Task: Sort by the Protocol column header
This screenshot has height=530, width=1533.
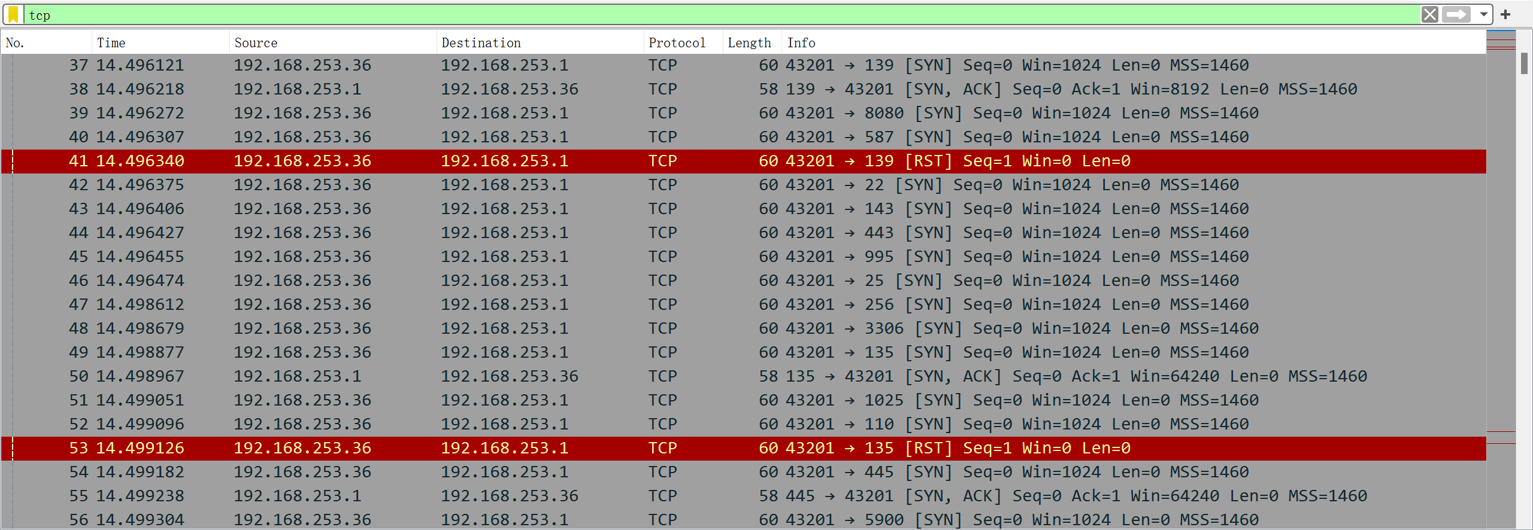Action: coord(683,42)
